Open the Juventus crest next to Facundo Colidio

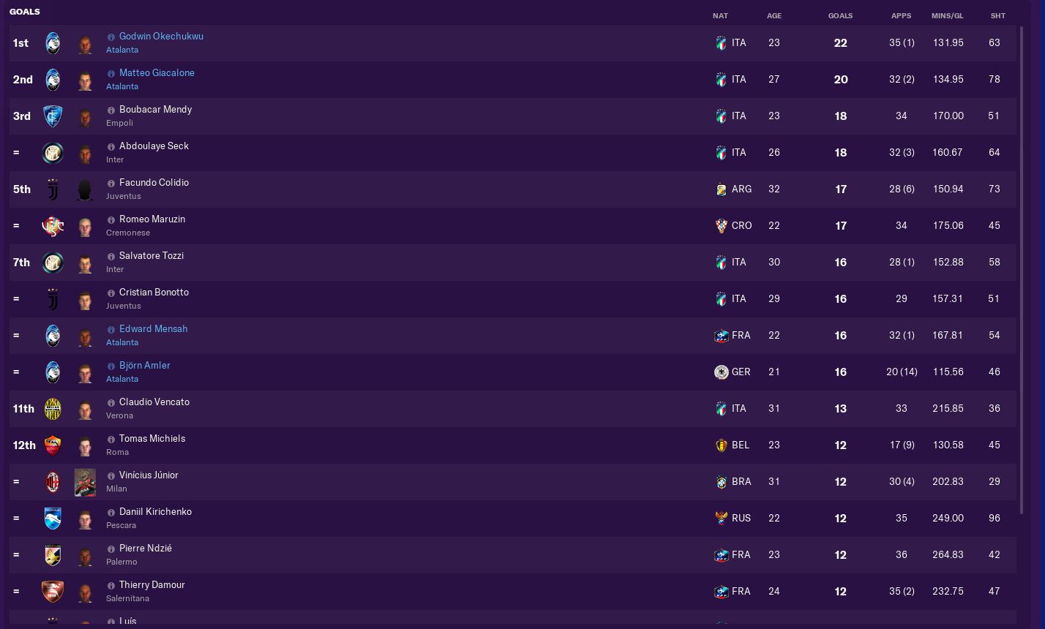tap(52, 189)
